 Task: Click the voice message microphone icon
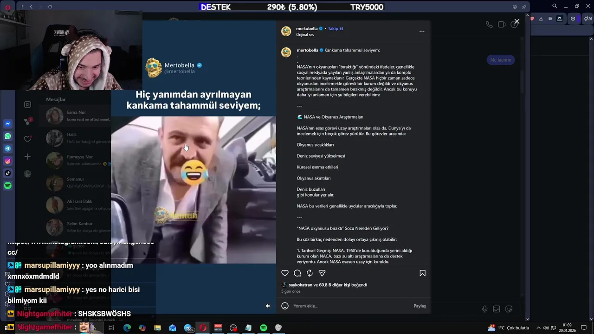coord(484,309)
